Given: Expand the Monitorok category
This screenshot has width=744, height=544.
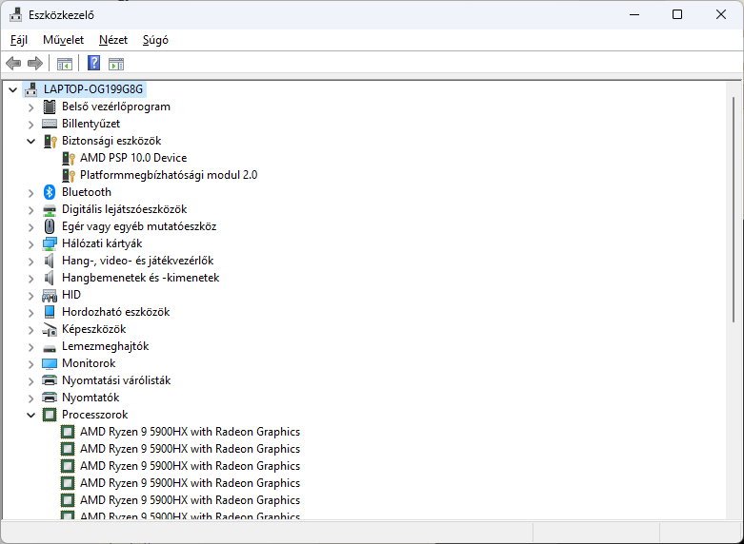Looking at the screenshot, I should tap(30, 364).
